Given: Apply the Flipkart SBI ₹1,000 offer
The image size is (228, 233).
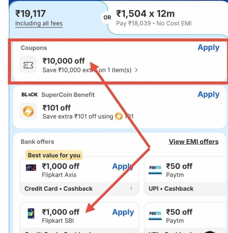Looking at the screenshot, I should 123,212.
